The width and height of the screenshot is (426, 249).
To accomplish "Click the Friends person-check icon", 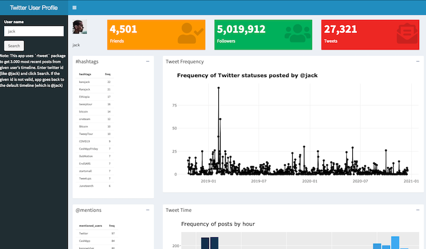I will click(x=190, y=34).
